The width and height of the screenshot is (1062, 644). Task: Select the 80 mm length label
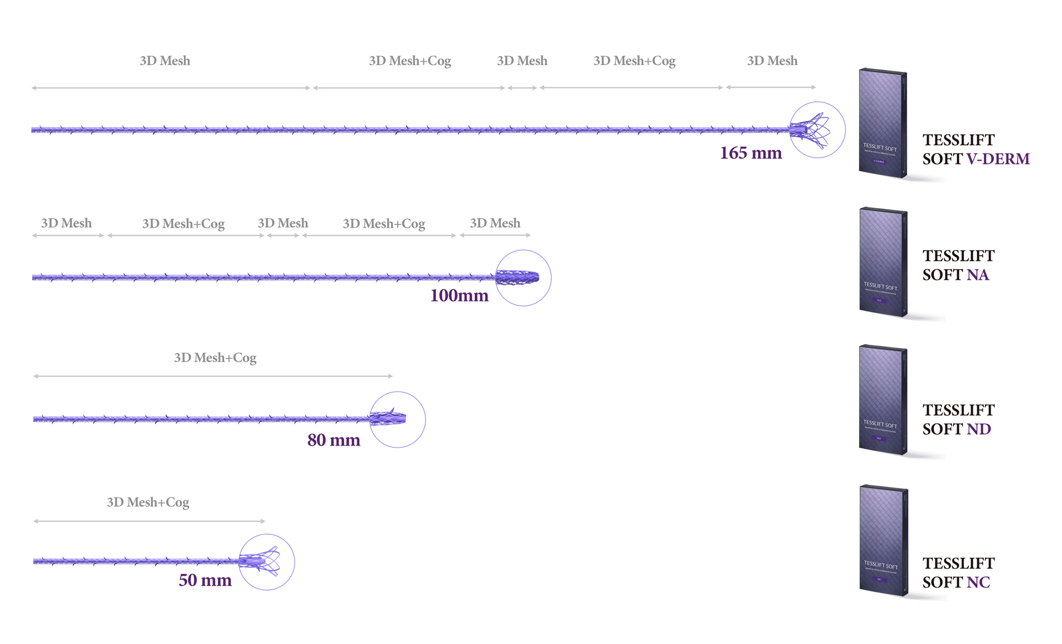click(334, 440)
